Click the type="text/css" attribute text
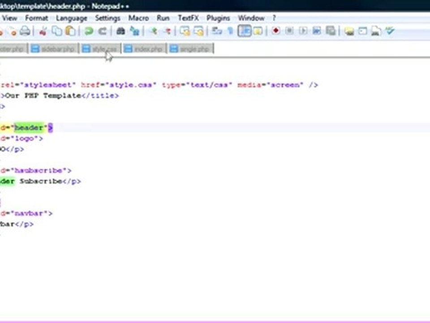This screenshot has width=430, height=323. coord(196,85)
